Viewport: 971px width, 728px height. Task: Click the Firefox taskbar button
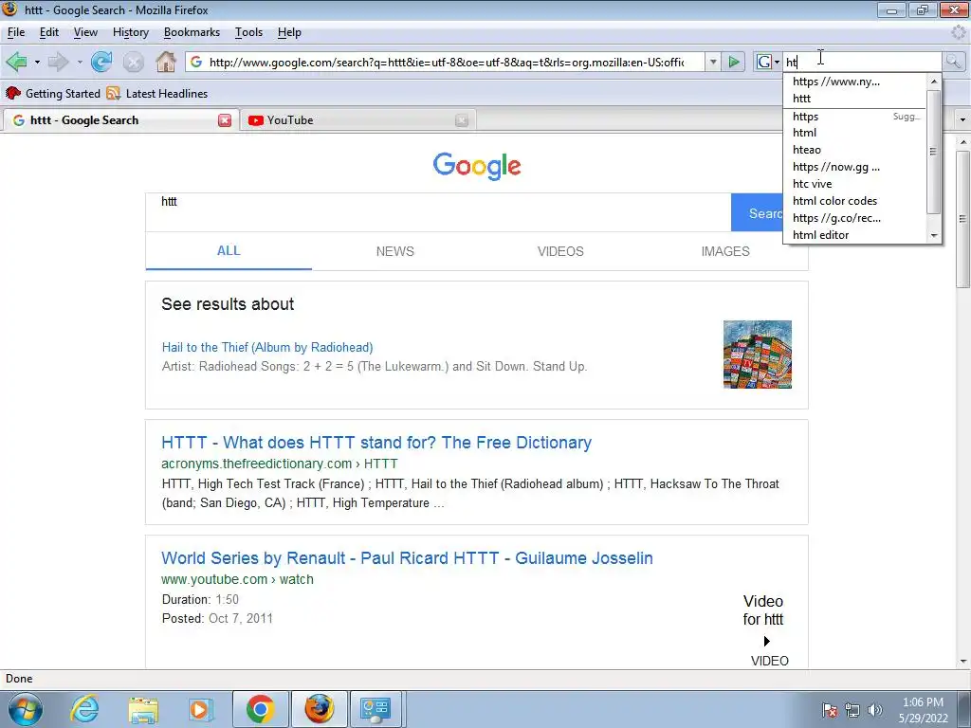(319, 709)
